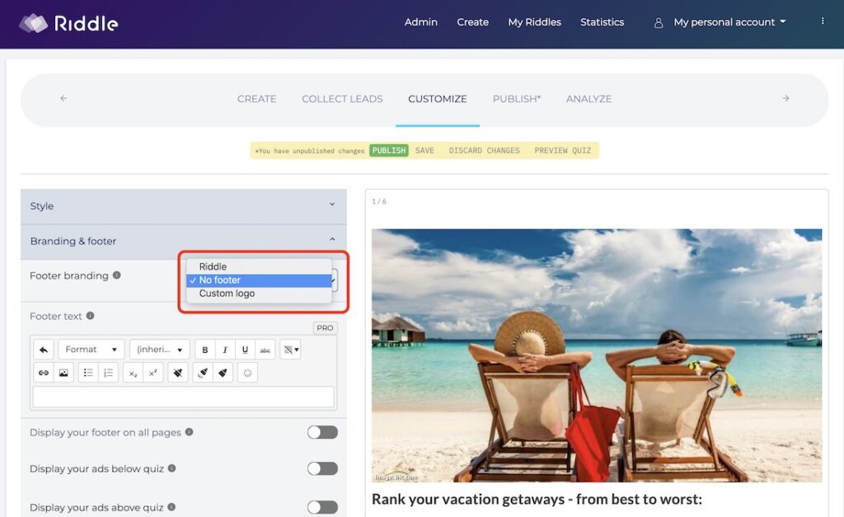Click info icon for footer on all pages
Screen dimensions: 844x517
click(189, 432)
